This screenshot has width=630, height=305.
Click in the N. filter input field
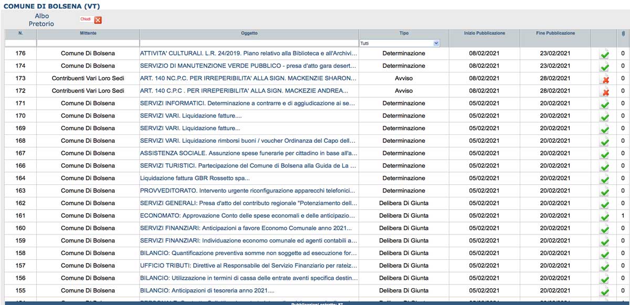20,43
